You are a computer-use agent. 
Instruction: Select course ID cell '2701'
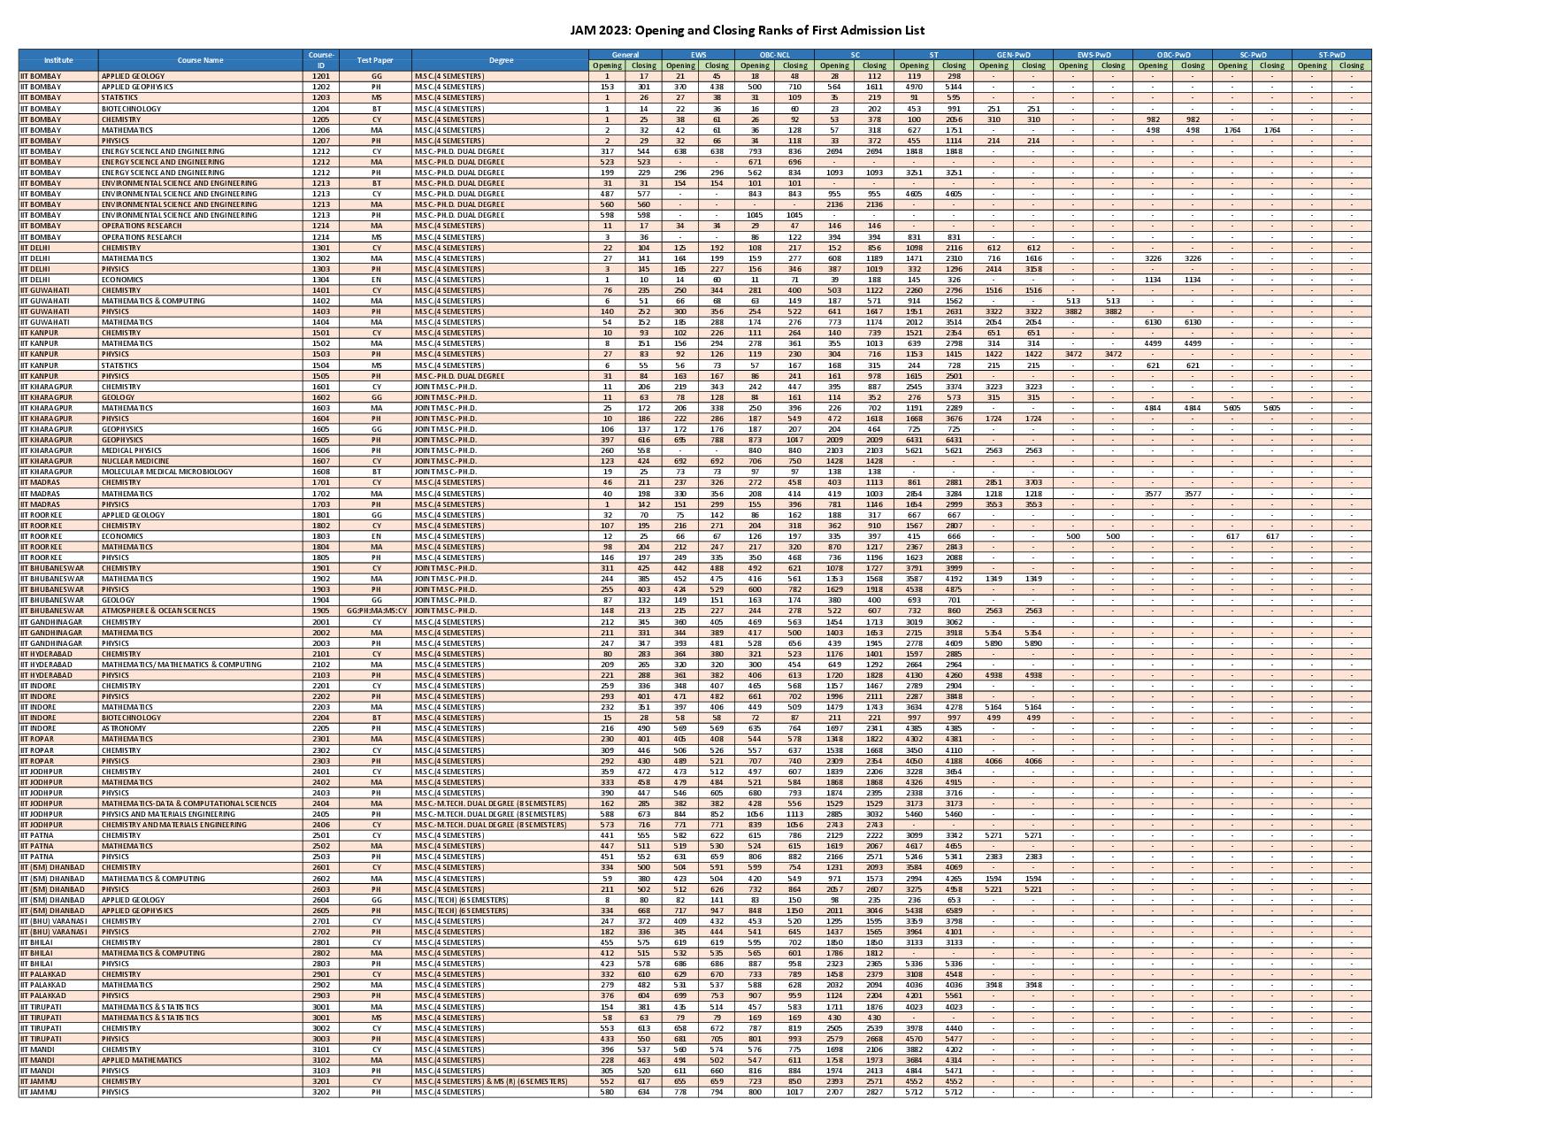pos(321,921)
